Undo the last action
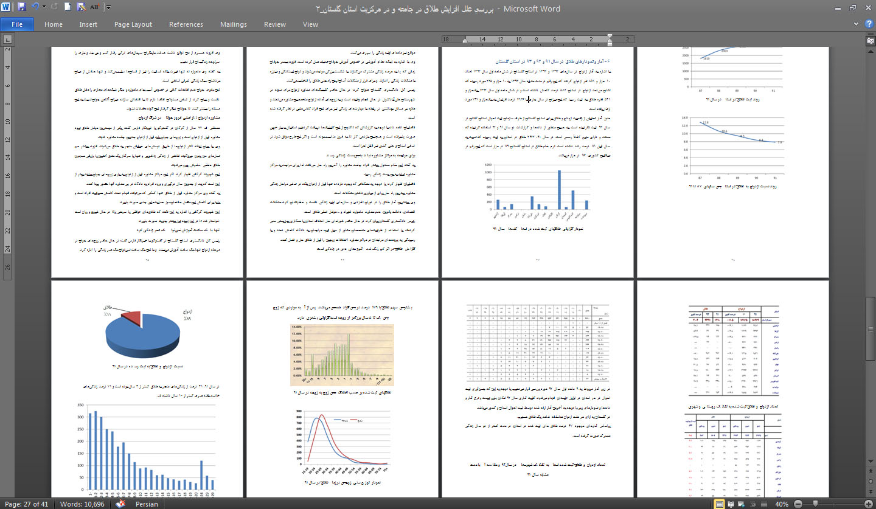876x509 pixels. pyautogui.click(x=35, y=8)
